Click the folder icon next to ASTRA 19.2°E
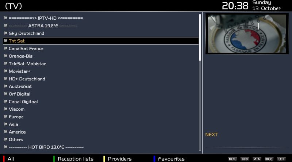Screen dimensions: 292x162 coord(5,25)
